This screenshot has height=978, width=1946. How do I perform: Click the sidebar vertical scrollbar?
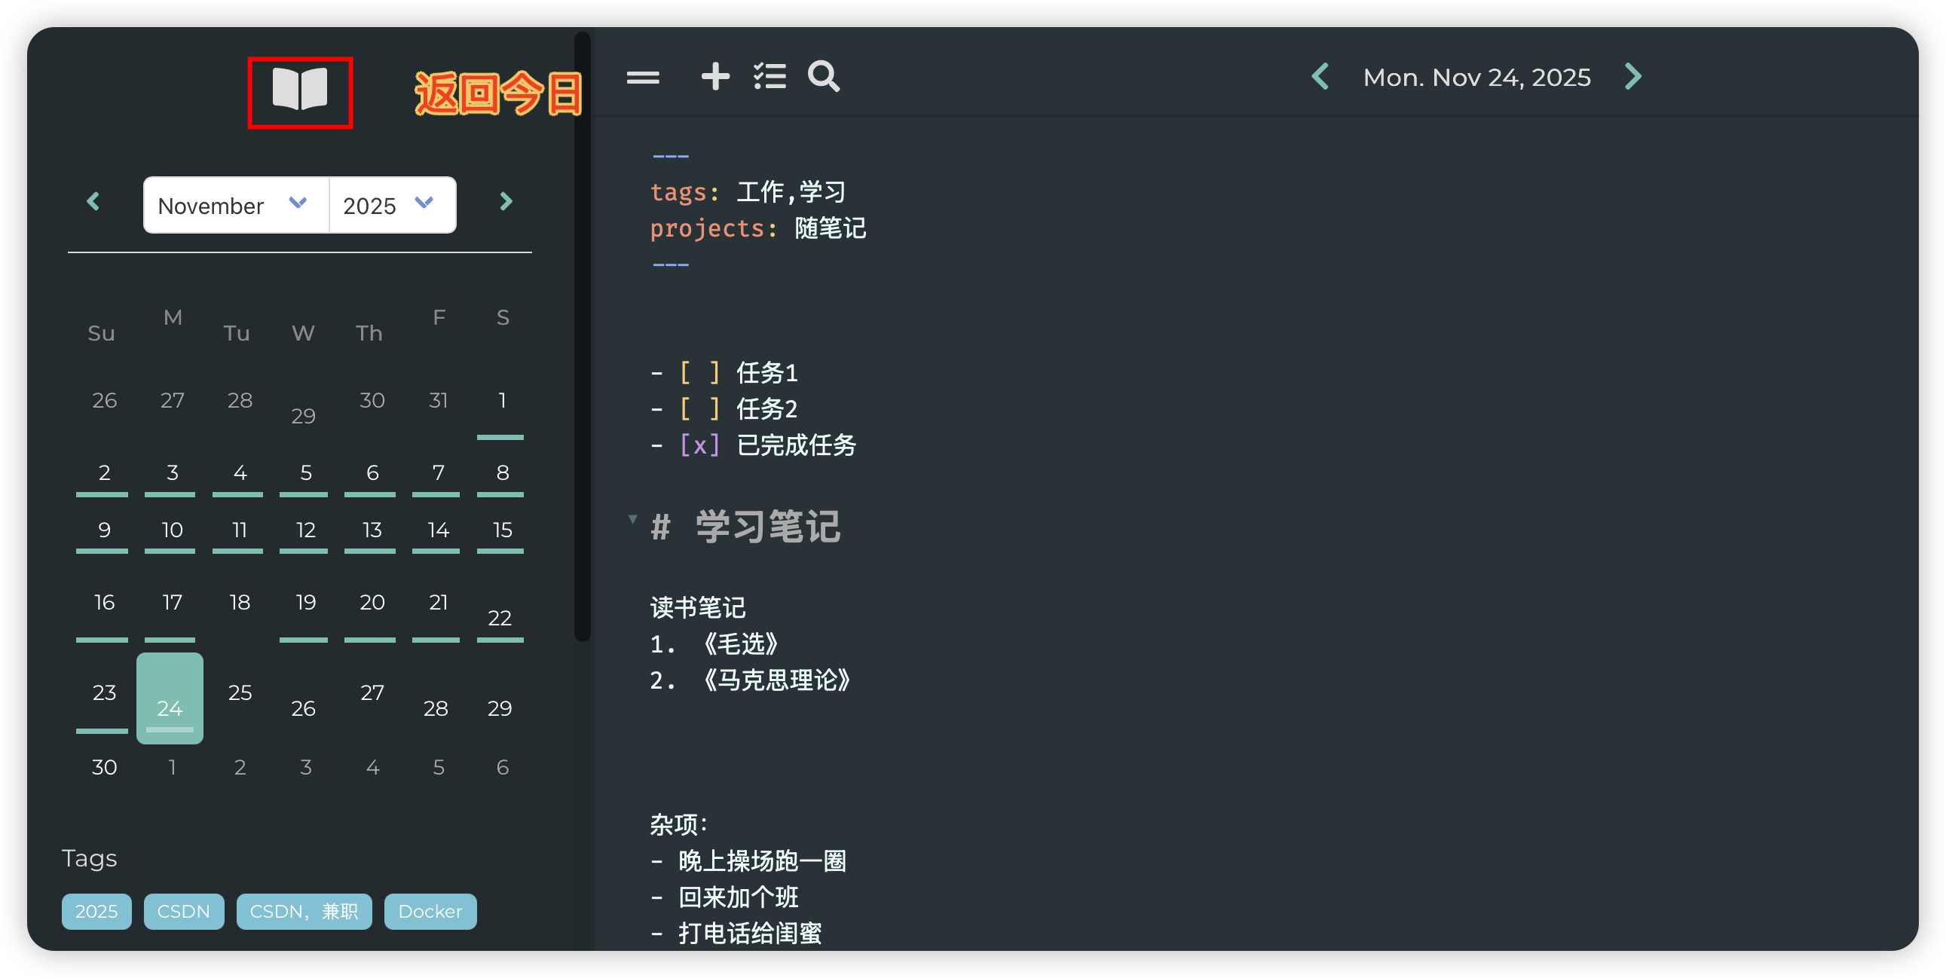pos(582,336)
